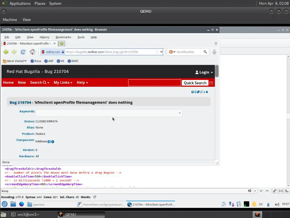Viewport: 290px width, 218px height.
Task: Toggle whole word search option
Action: [281, 191]
